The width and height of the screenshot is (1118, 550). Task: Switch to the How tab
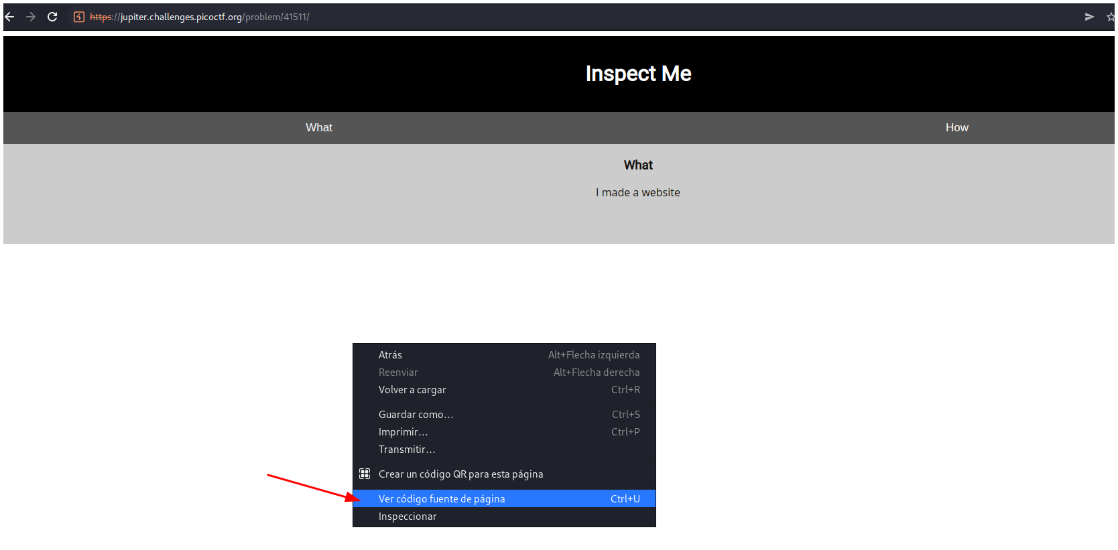pyautogui.click(x=956, y=128)
